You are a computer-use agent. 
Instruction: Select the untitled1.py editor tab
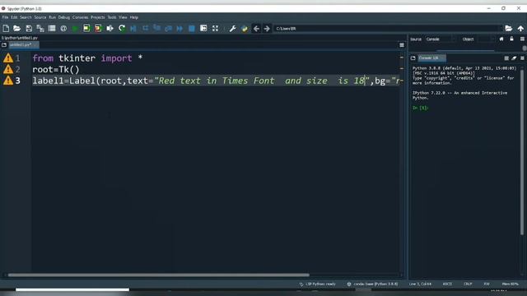click(x=24, y=44)
